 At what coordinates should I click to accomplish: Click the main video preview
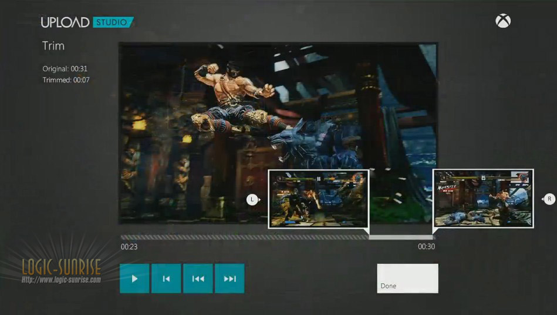pyautogui.click(x=278, y=133)
